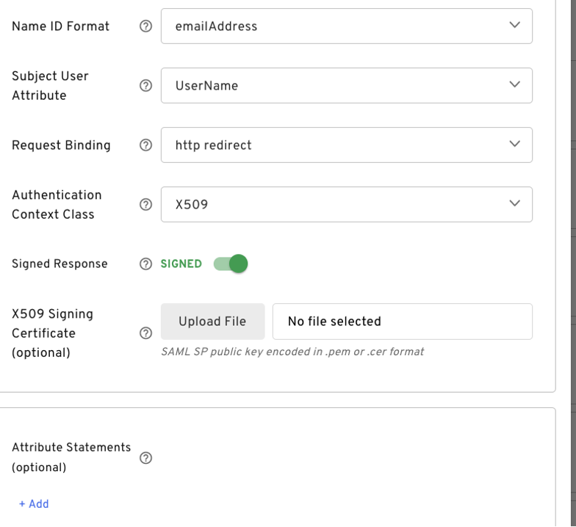Open the help tooltip for Request Binding

click(145, 145)
